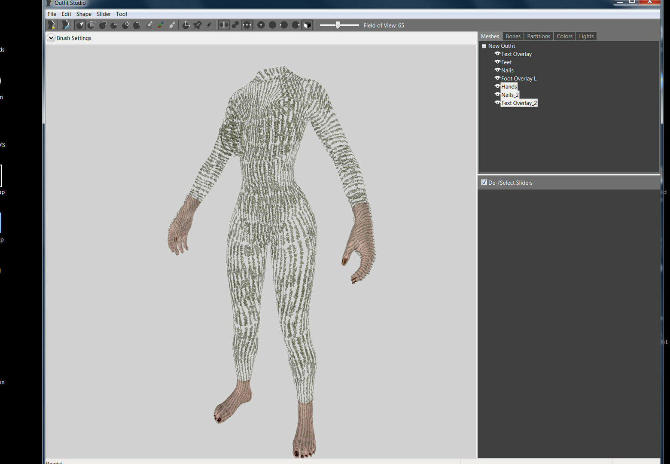Viewport: 670px width, 464px height.
Task: Open the Shape menu
Action: (x=84, y=14)
